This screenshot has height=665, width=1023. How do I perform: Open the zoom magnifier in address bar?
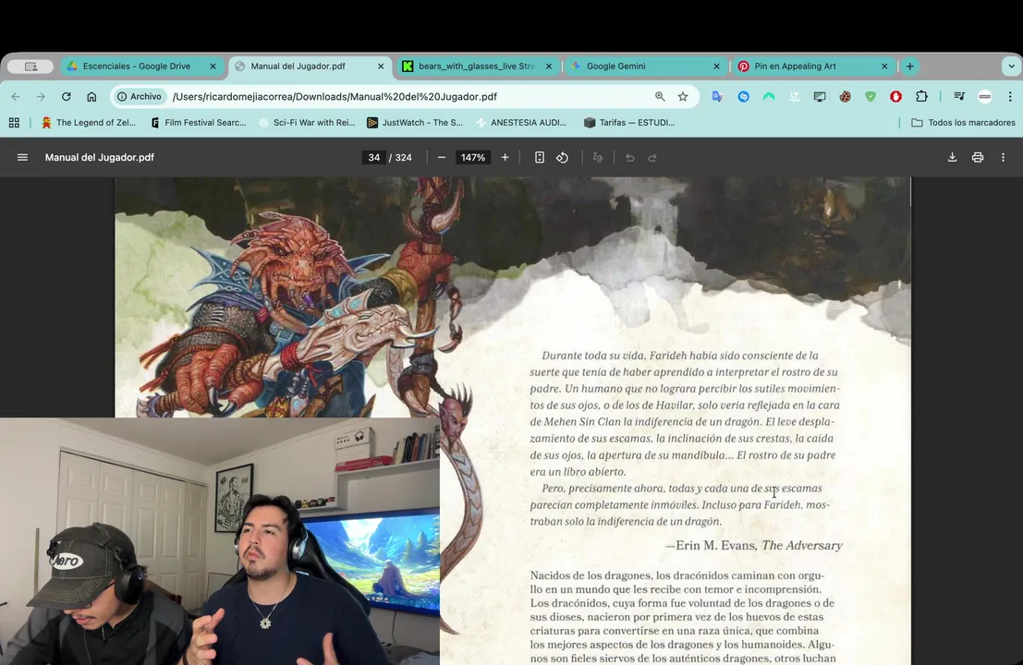click(x=660, y=96)
